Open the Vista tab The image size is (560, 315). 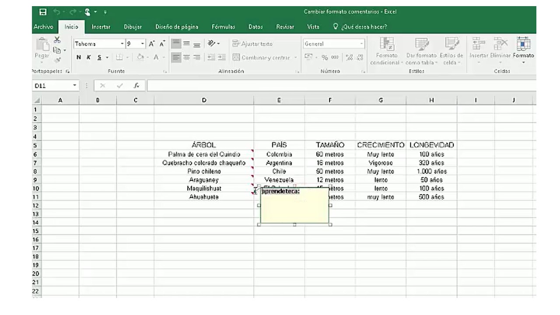click(313, 27)
